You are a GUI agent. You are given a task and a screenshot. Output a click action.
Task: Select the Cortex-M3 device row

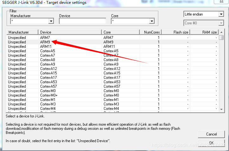click(x=112, y=104)
